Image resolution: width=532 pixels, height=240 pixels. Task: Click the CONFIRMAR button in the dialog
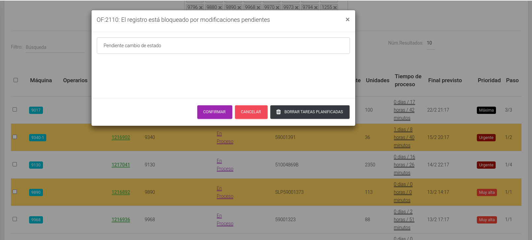click(x=214, y=112)
